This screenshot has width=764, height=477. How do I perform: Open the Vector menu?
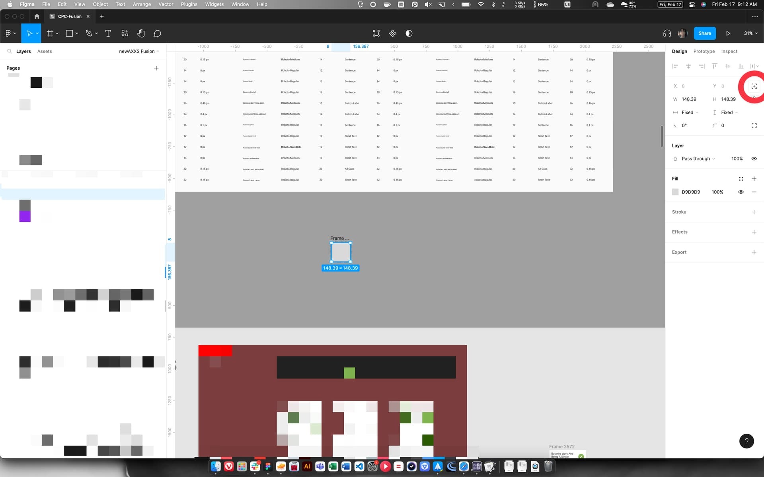(166, 4)
